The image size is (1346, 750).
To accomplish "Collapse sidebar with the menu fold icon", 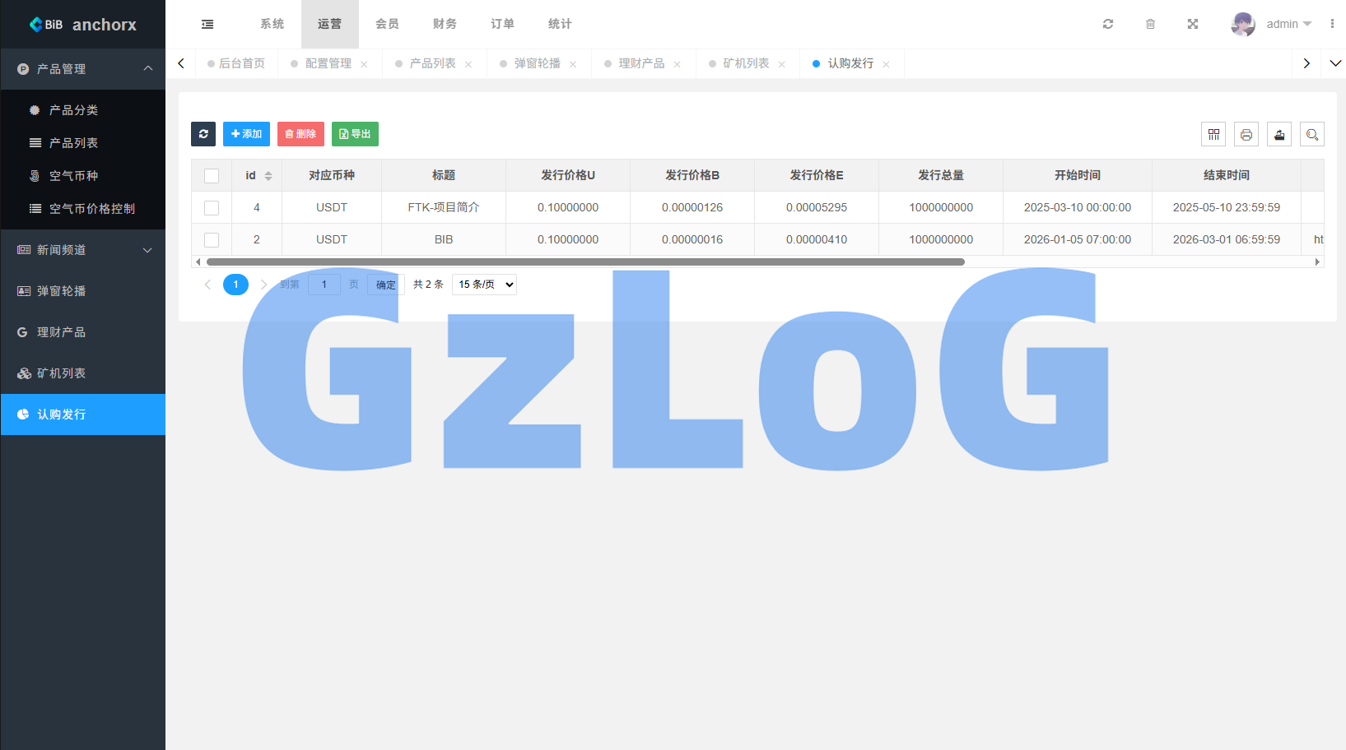I will (207, 24).
